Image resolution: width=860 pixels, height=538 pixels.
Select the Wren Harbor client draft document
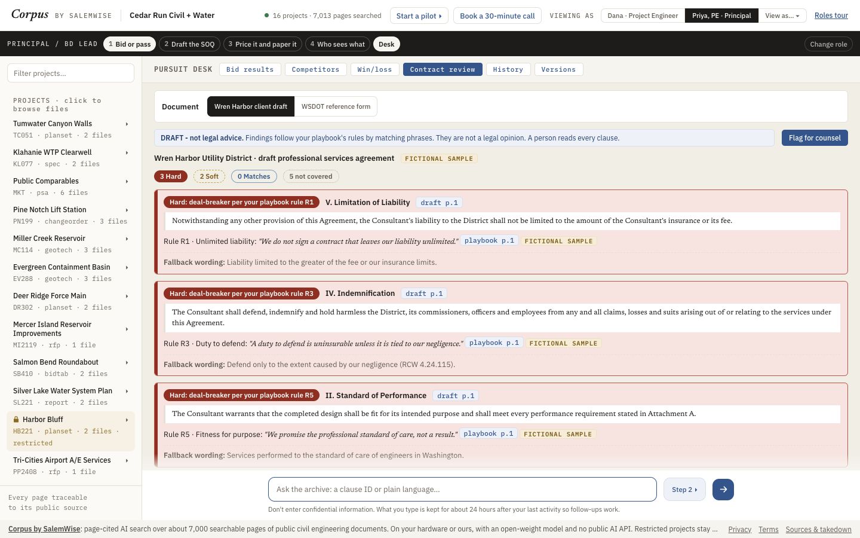[251, 106]
